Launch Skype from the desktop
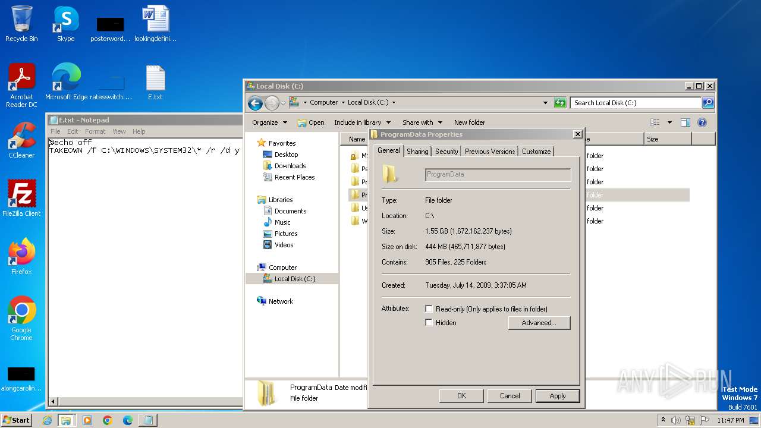 pos(65,24)
